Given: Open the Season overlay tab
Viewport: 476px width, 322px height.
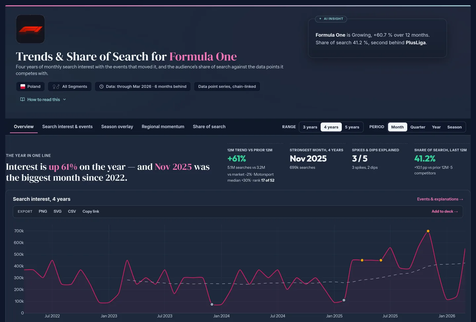Looking at the screenshot, I should click(x=117, y=127).
